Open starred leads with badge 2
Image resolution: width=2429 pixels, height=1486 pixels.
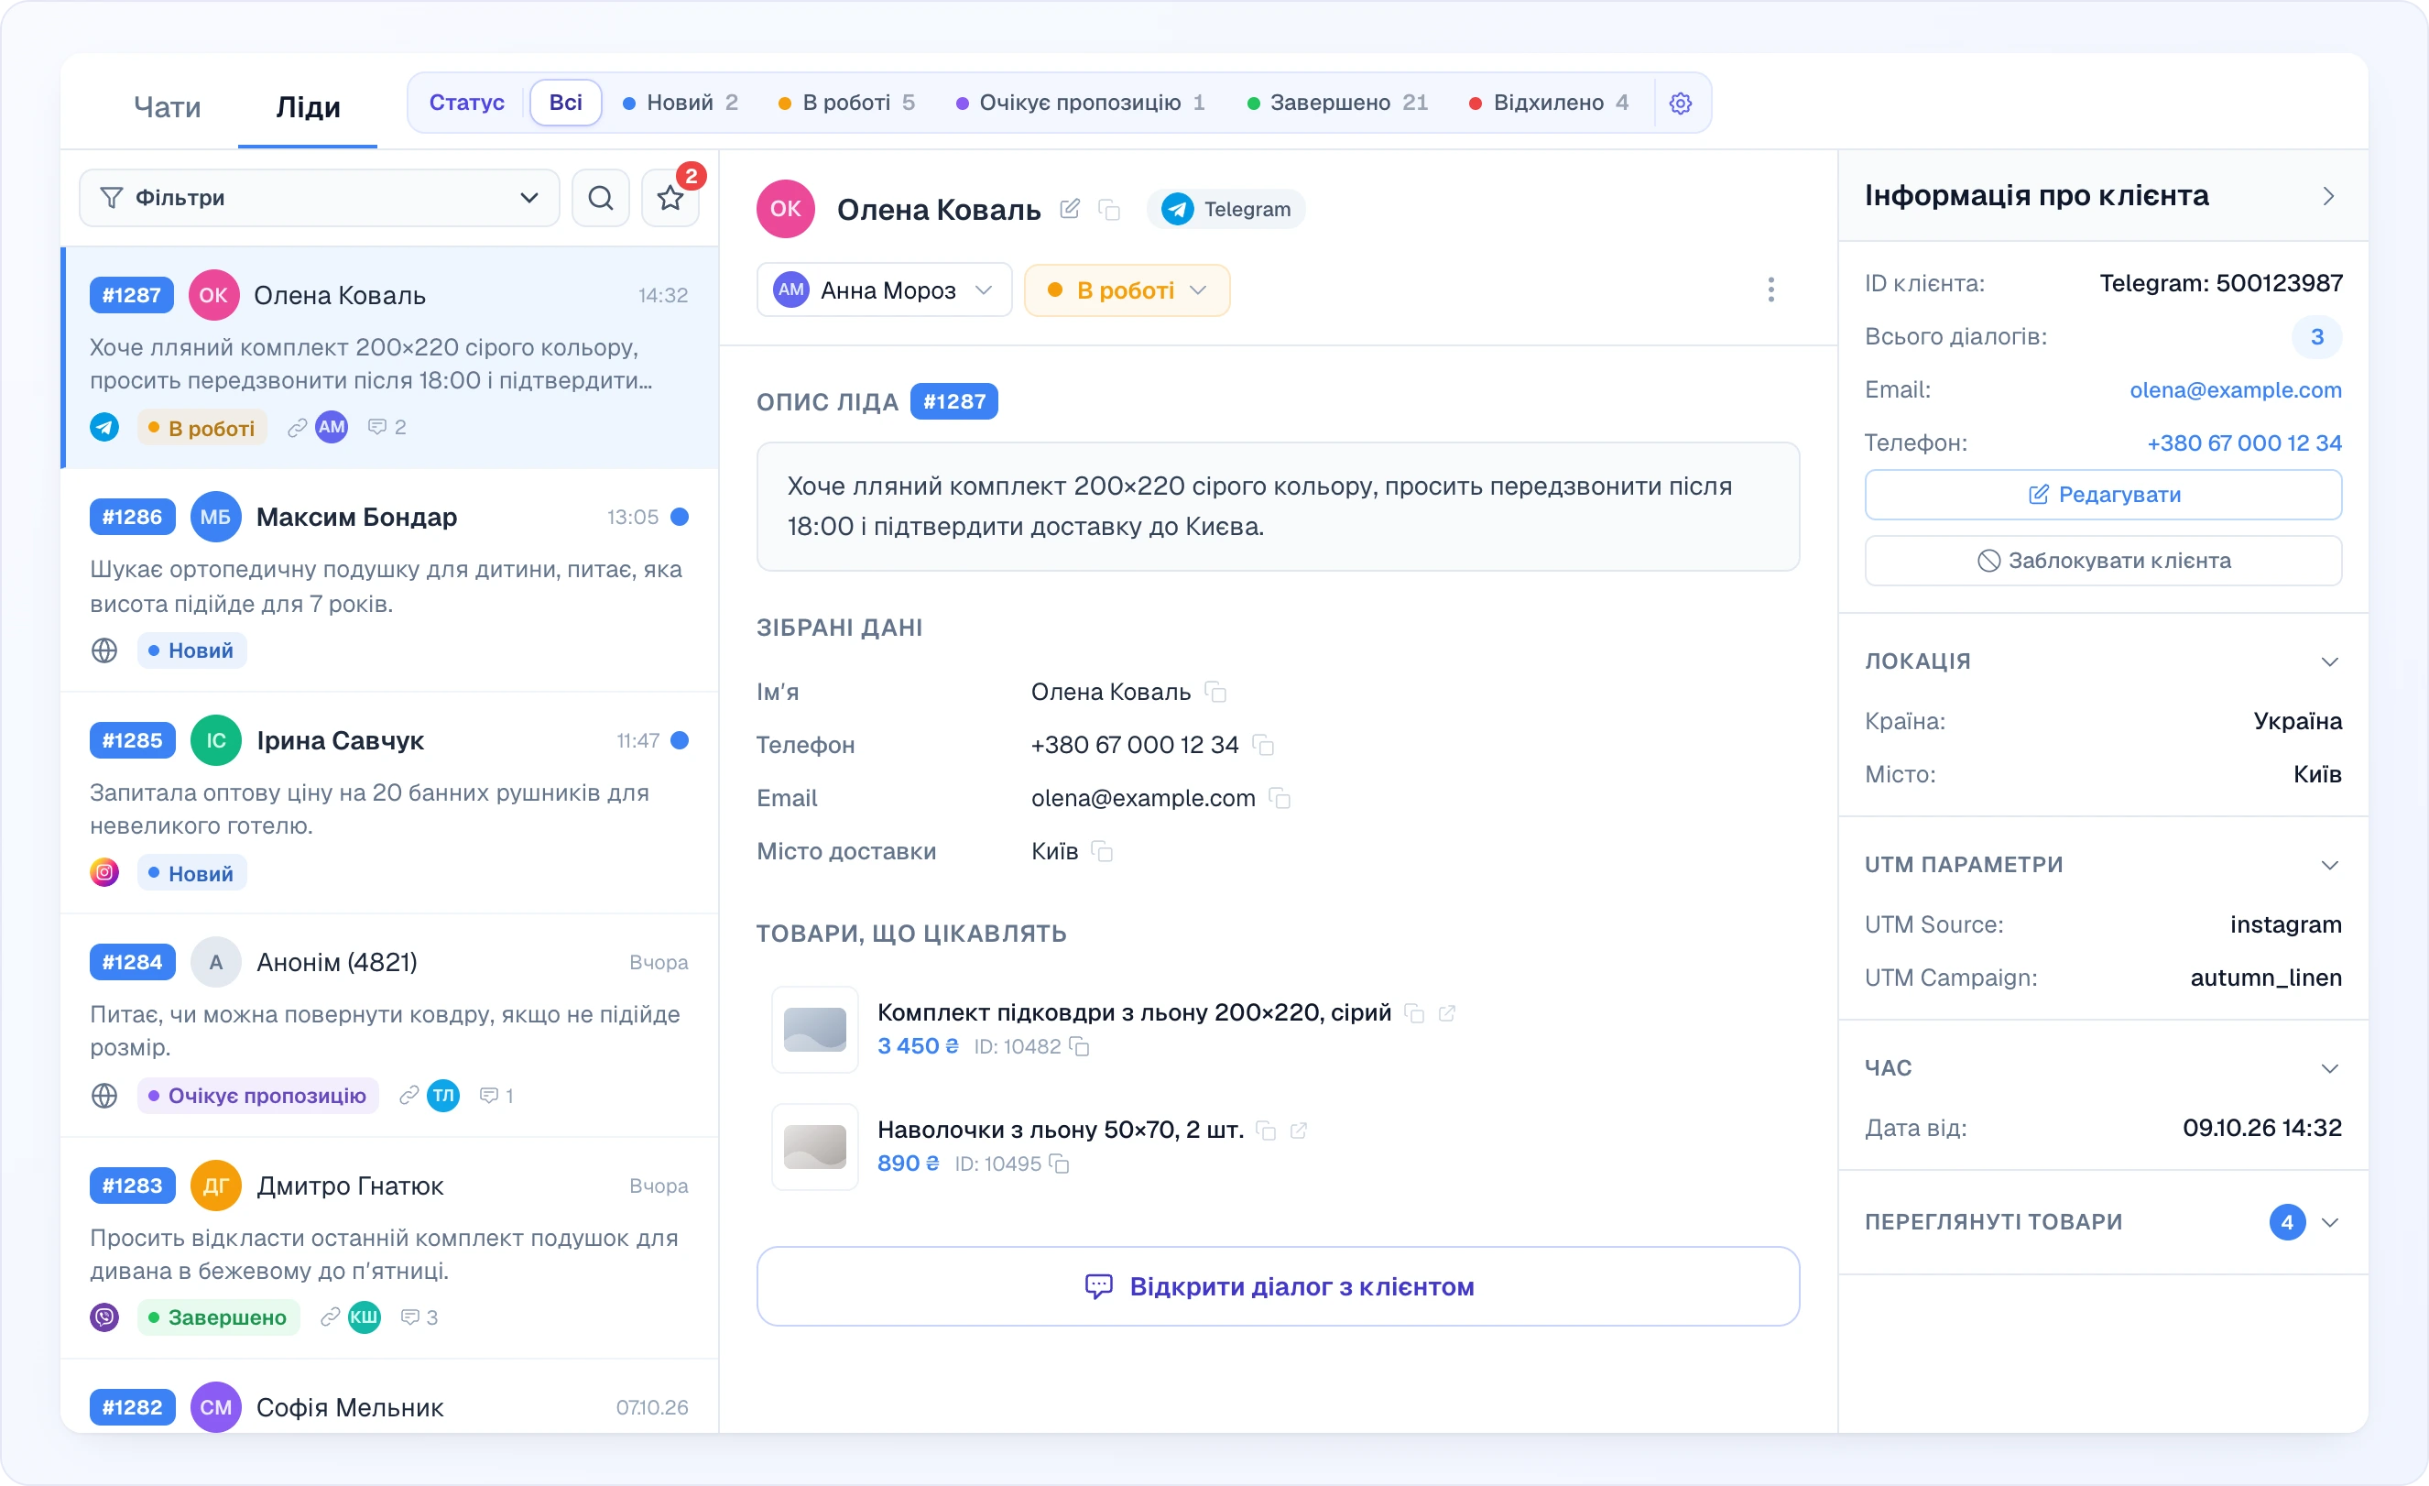click(x=670, y=198)
